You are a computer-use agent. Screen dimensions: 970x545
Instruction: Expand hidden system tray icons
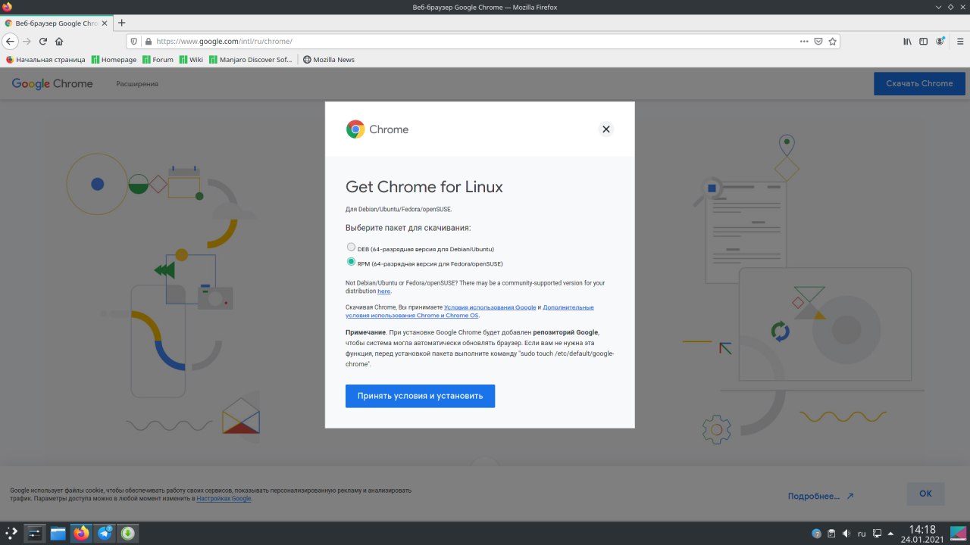tap(891, 533)
